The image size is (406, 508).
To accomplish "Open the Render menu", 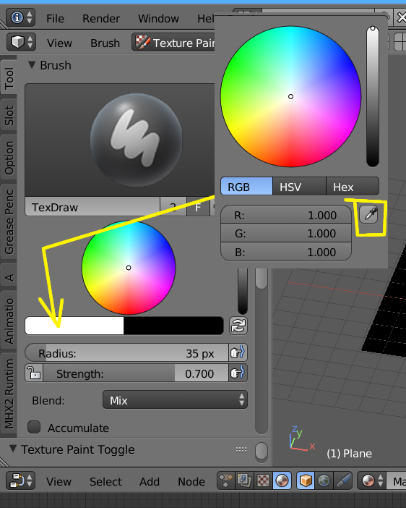I will (101, 19).
